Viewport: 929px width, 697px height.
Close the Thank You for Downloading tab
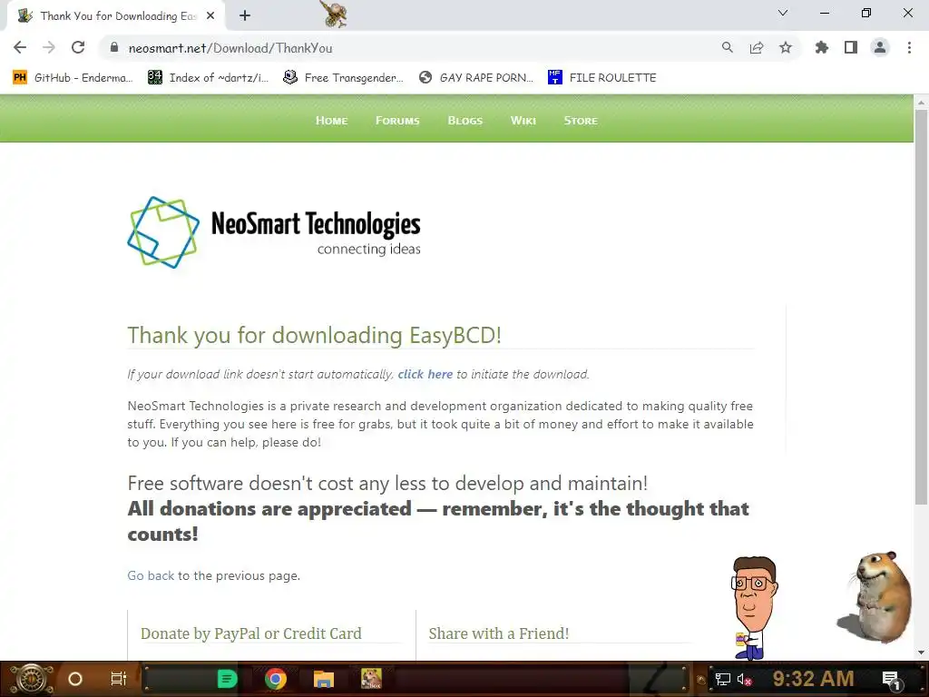[x=210, y=16]
